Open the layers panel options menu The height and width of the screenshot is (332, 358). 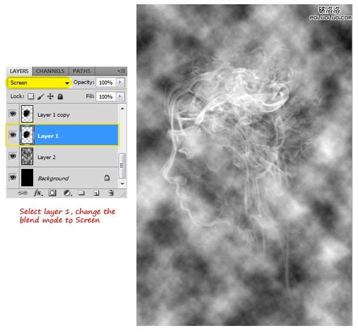(121, 71)
